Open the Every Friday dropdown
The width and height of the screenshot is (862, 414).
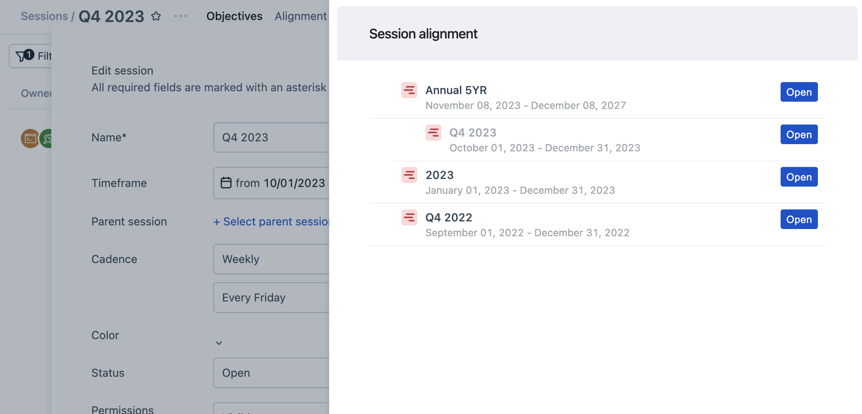271,297
